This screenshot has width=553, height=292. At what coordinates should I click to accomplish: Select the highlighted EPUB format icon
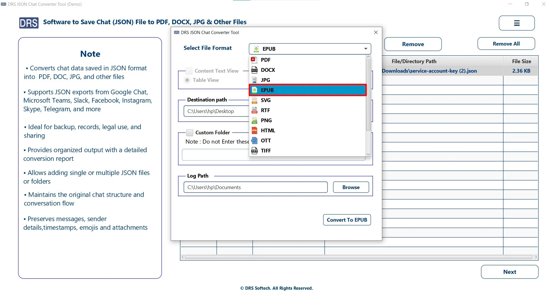click(x=255, y=90)
